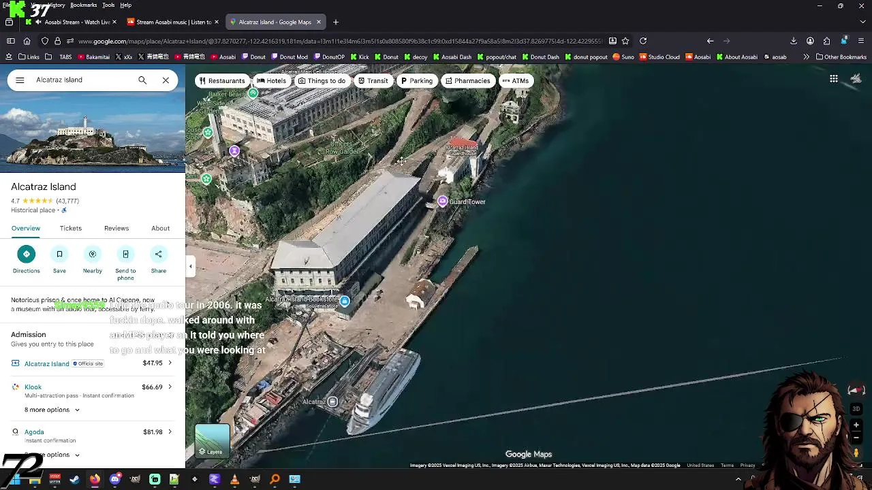
Task: Open the Suno bookmark
Action: point(623,57)
